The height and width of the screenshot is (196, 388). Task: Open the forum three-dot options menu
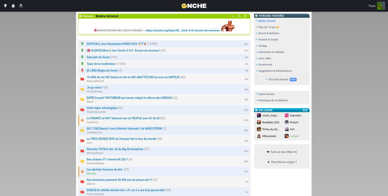pos(233,16)
